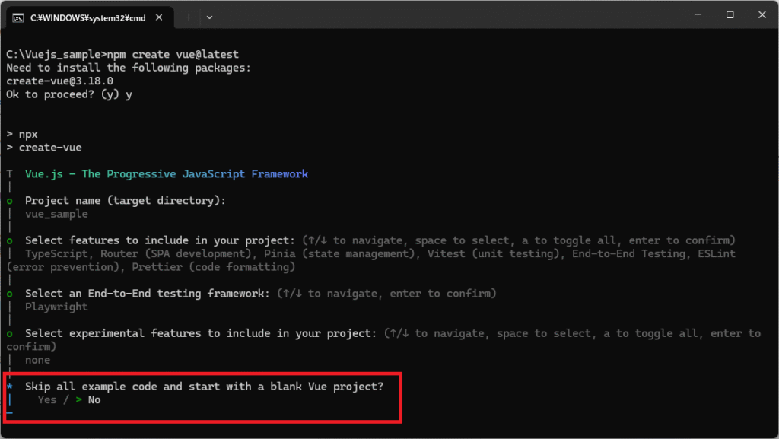
Task: Click the green circle beside End-to-End testing framework
Action: click(9, 294)
